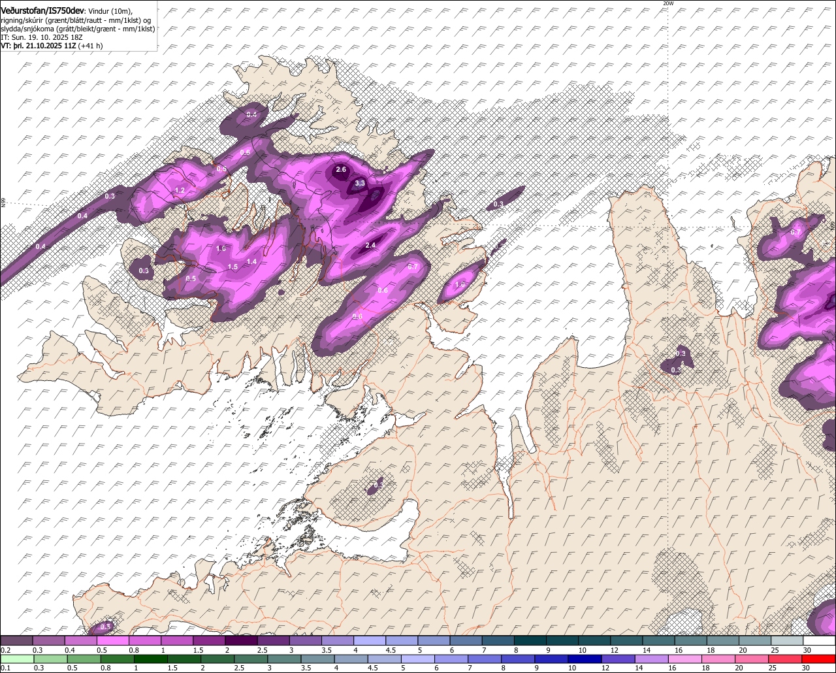Click the '1.5' precipitation value on the map

pos(233,267)
